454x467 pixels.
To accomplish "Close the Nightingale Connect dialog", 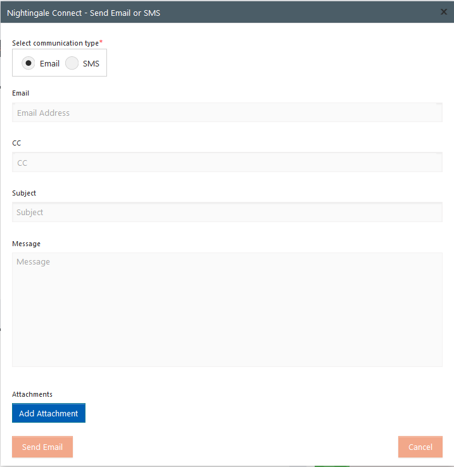I will click(444, 11).
